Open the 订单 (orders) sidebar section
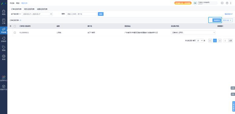The image size is (235, 114). pos(4,21)
